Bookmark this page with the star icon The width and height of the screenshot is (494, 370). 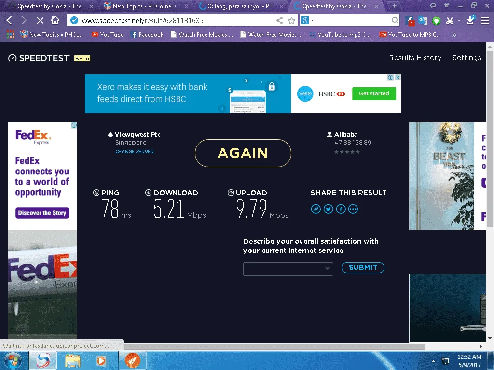point(292,20)
